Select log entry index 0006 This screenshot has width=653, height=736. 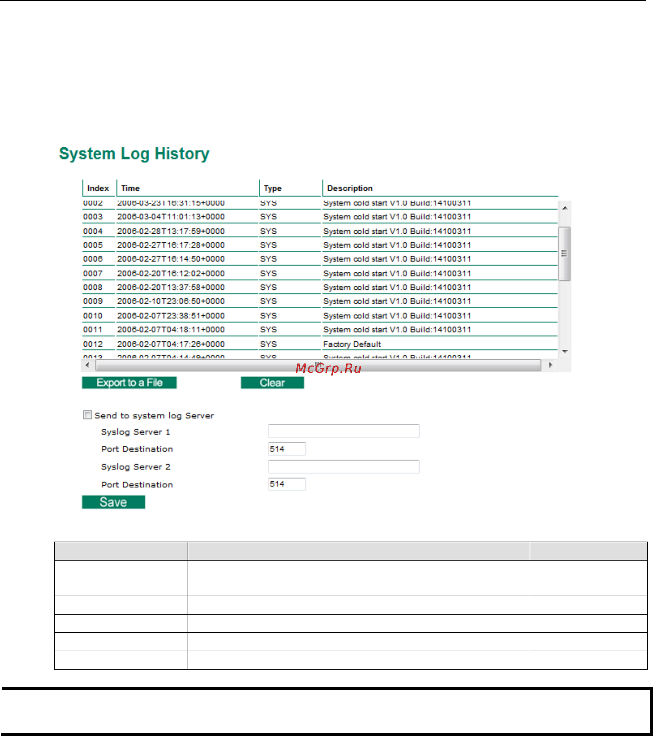[93, 259]
